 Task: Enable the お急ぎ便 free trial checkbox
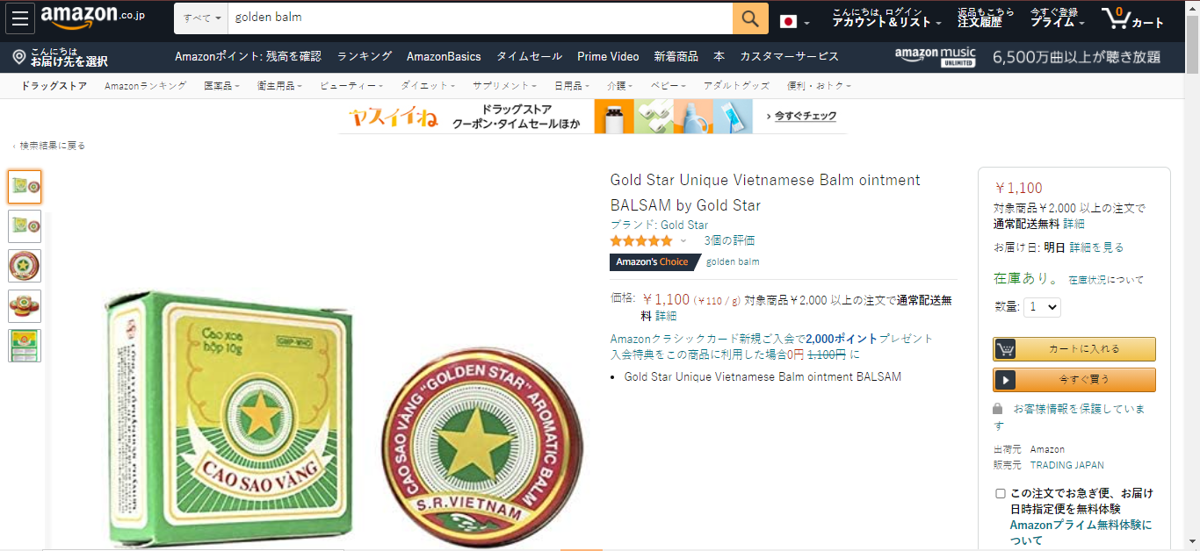pyautogui.click(x=1000, y=493)
